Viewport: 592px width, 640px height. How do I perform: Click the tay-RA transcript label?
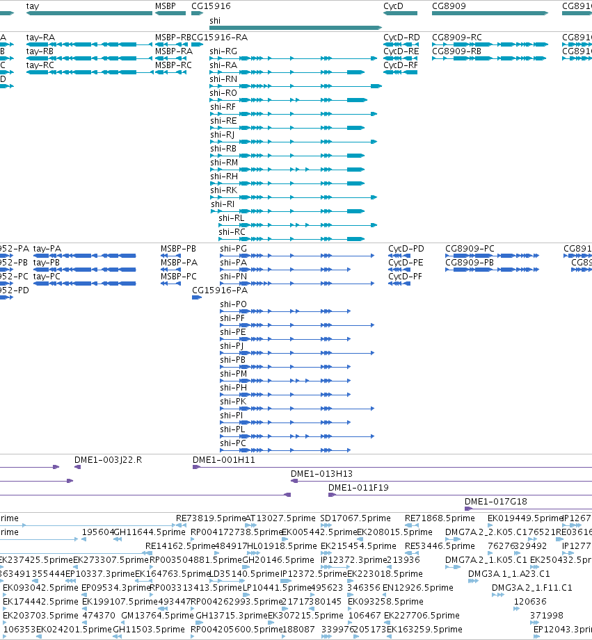[x=40, y=38]
